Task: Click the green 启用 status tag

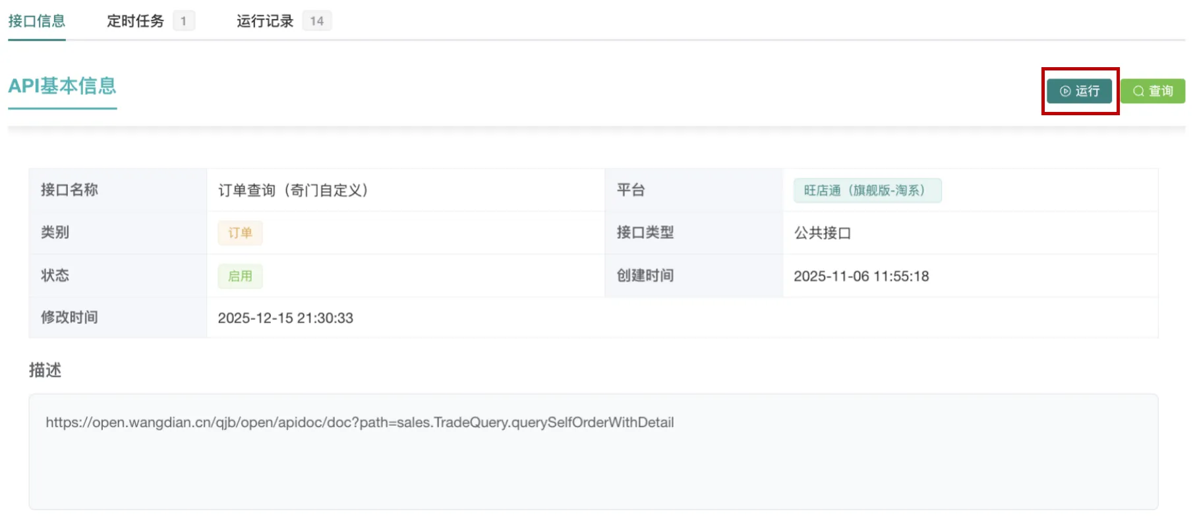Action: point(240,276)
